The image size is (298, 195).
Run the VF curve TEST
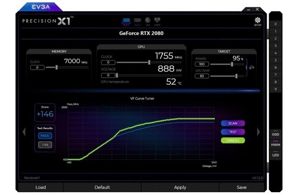point(233,132)
